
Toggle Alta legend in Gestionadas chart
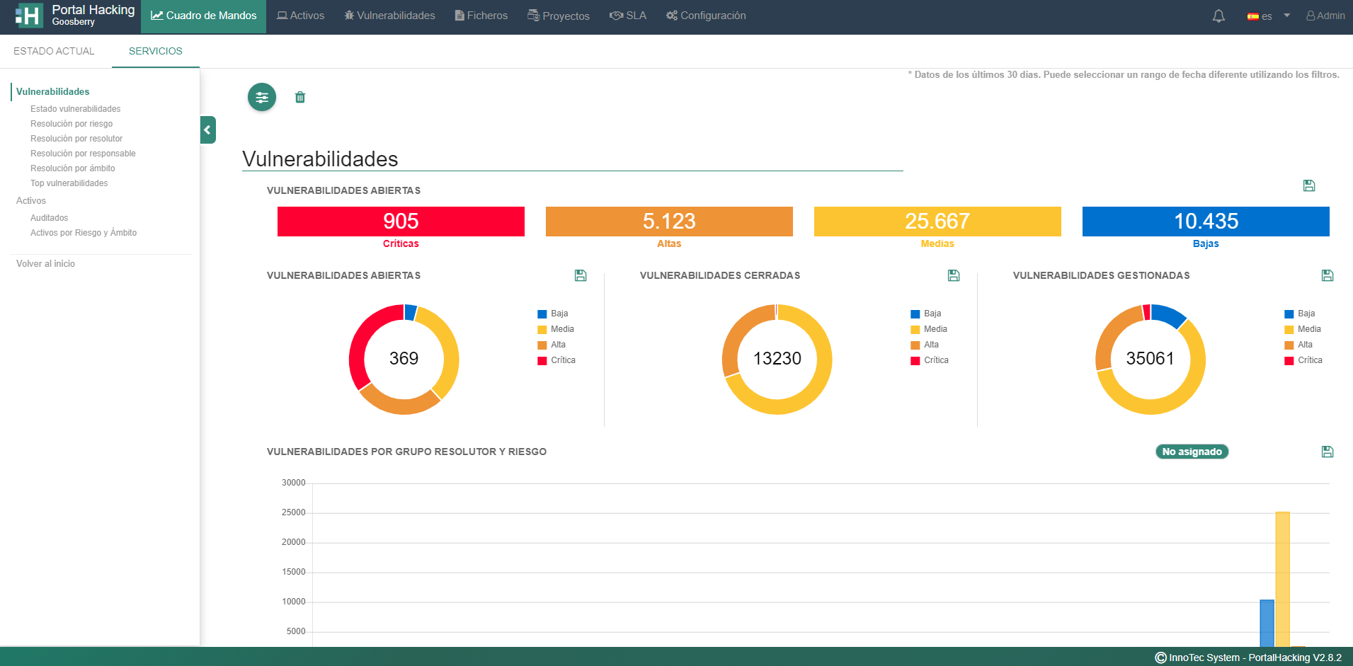pyautogui.click(x=1298, y=345)
